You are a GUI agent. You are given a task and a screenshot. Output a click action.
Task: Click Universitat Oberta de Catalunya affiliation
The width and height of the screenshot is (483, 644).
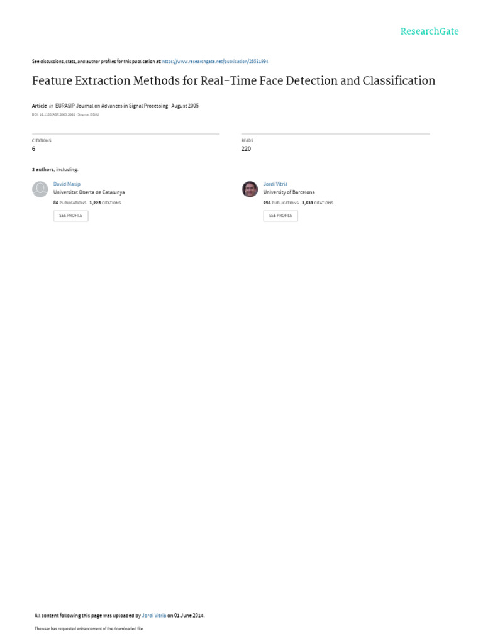89,192
